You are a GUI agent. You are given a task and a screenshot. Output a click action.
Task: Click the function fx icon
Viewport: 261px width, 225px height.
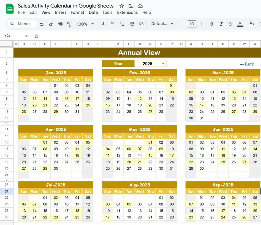point(36,36)
